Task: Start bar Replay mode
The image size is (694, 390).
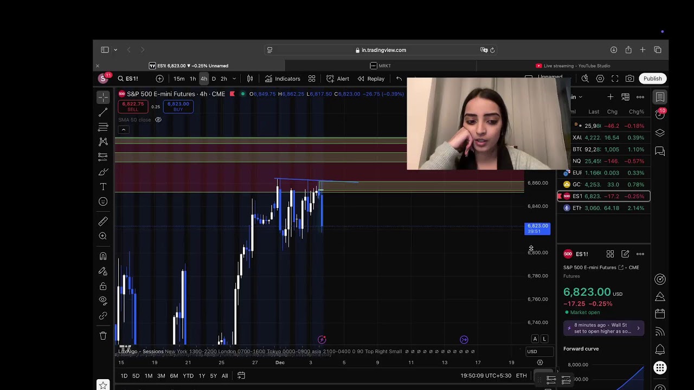Action: click(371, 79)
